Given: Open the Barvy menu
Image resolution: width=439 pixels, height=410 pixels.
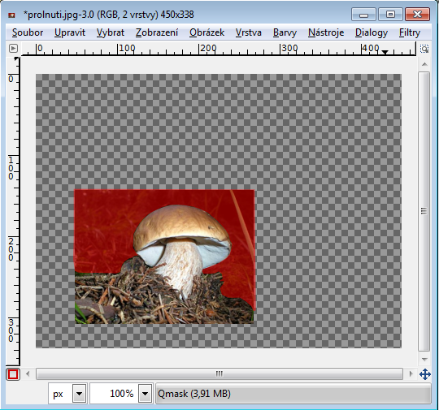Looking at the screenshot, I should point(285,32).
